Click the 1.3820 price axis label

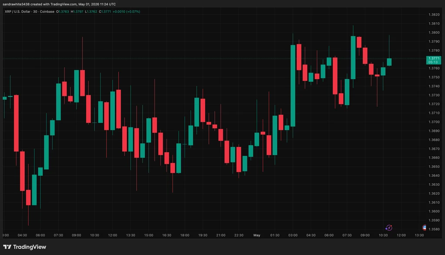(434, 14)
